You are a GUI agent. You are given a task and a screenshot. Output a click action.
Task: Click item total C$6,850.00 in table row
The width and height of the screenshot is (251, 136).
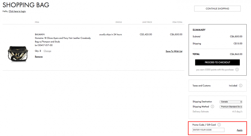click(x=176, y=34)
